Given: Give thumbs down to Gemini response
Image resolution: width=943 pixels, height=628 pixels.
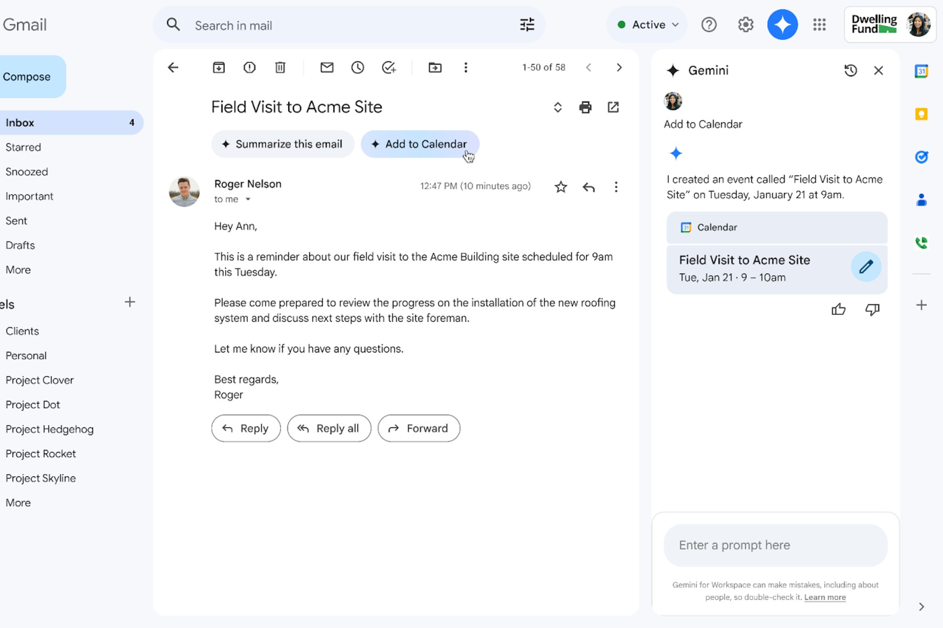Looking at the screenshot, I should (872, 309).
